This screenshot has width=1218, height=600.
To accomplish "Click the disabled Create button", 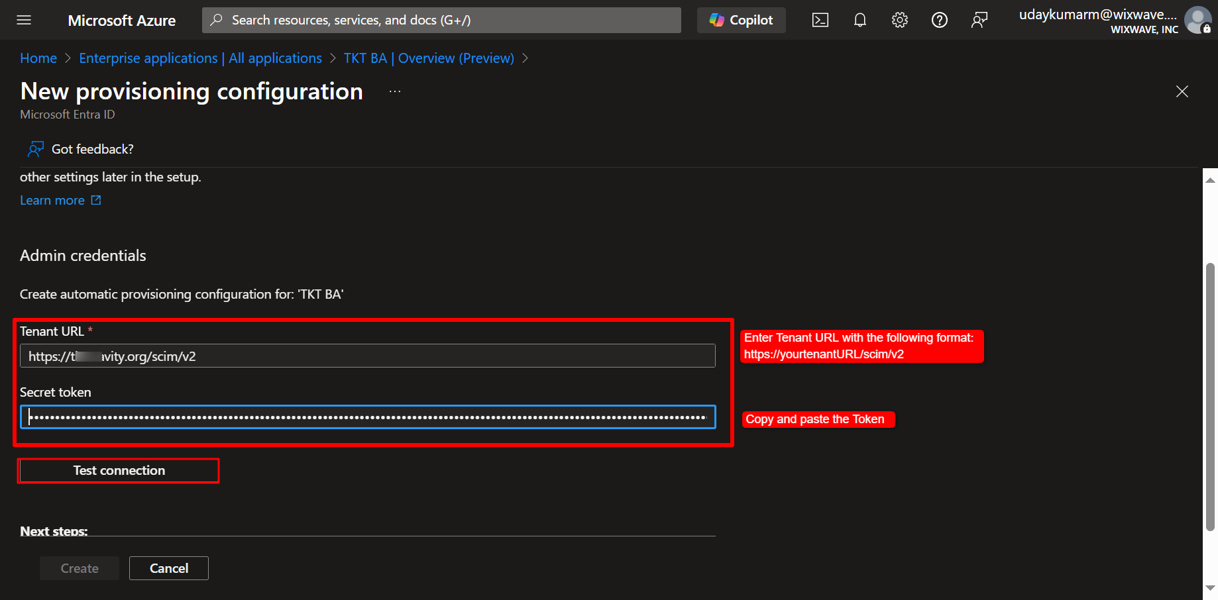I will (x=80, y=568).
